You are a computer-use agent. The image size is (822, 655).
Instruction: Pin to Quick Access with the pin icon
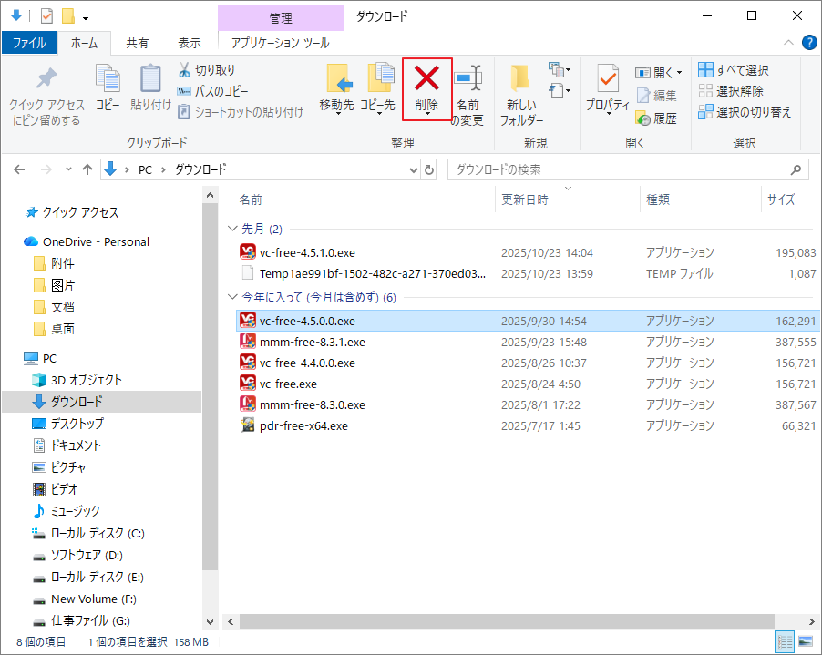pos(46,78)
